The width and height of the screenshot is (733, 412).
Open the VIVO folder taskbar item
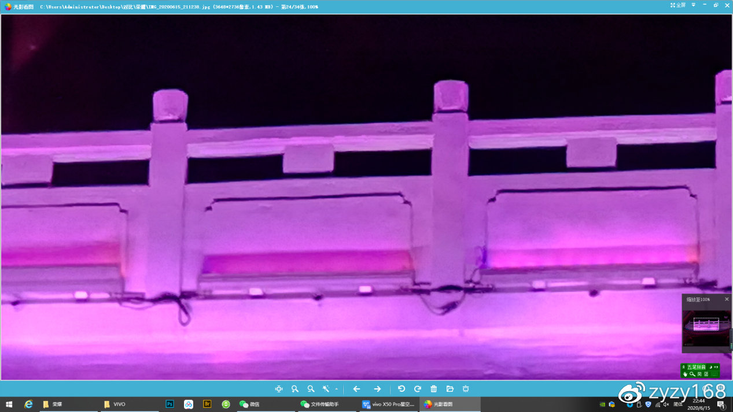tap(129, 404)
